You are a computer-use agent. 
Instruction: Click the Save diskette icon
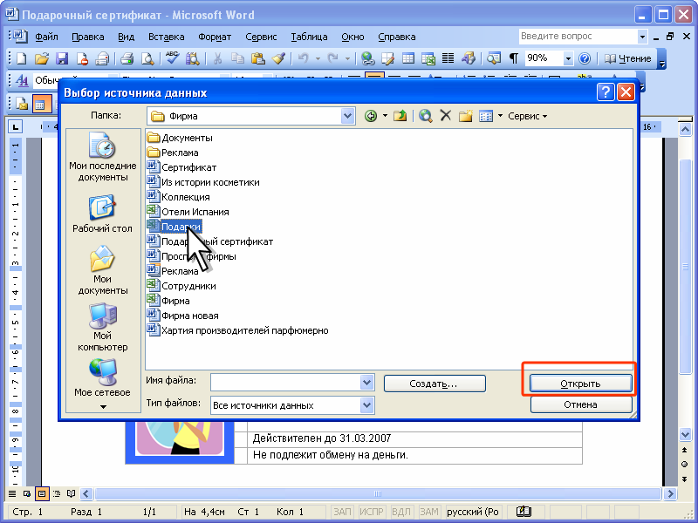(x=61, y=58)
